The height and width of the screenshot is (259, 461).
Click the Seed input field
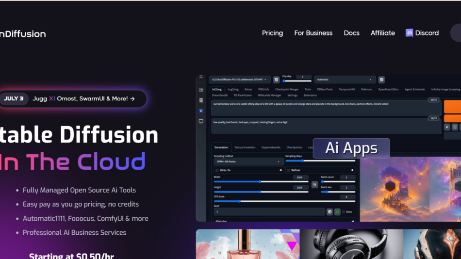tap(269, 211)
